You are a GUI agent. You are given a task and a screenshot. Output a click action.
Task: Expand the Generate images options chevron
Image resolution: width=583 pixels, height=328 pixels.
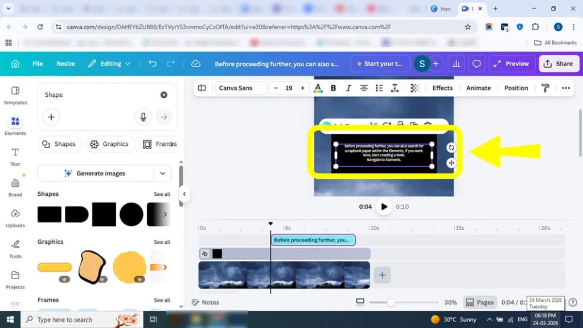(163, 173)
